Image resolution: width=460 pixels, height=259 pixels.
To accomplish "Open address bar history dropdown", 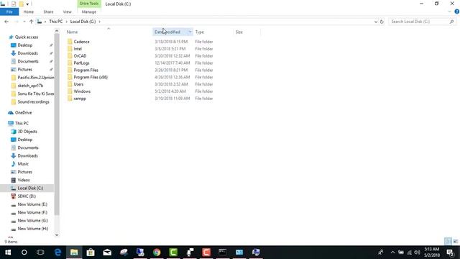I will 375,22.
